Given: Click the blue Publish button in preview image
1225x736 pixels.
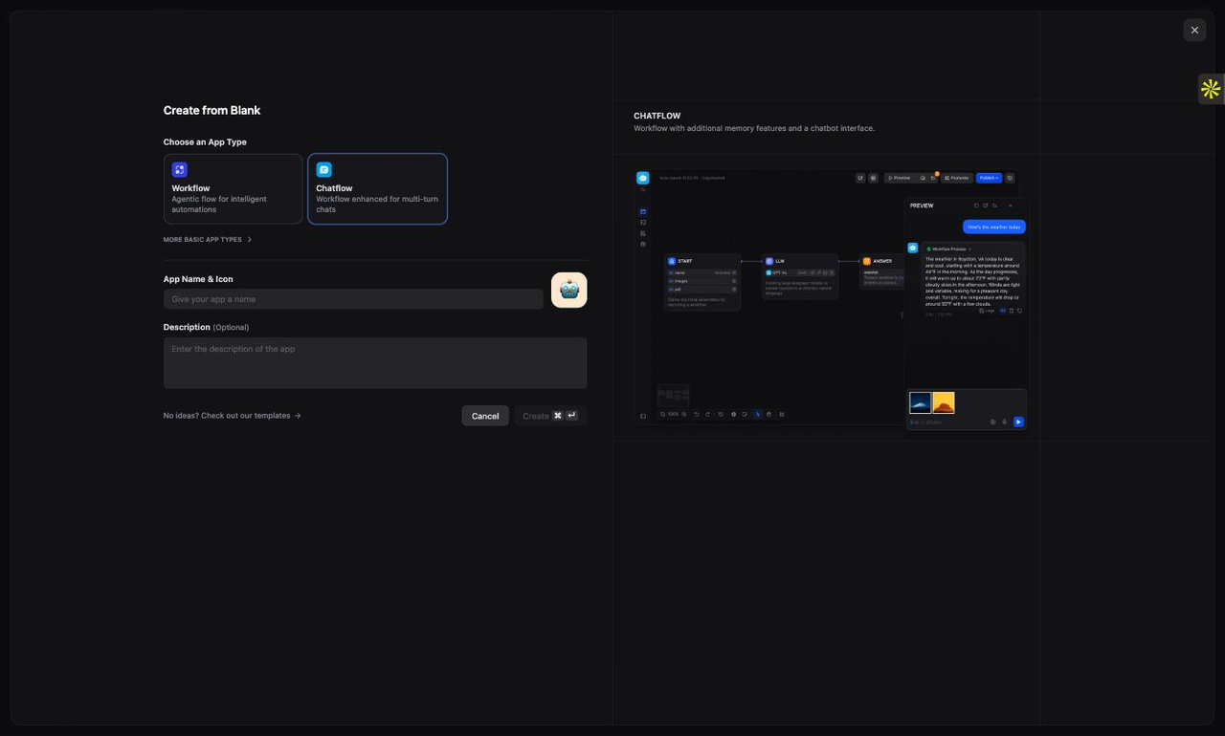Looking at the screenshot, I should pos(988,178).
